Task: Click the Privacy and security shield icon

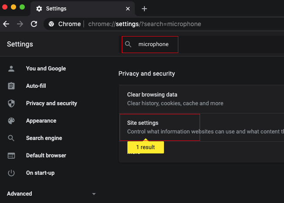Action: click(x=11, y=103)
